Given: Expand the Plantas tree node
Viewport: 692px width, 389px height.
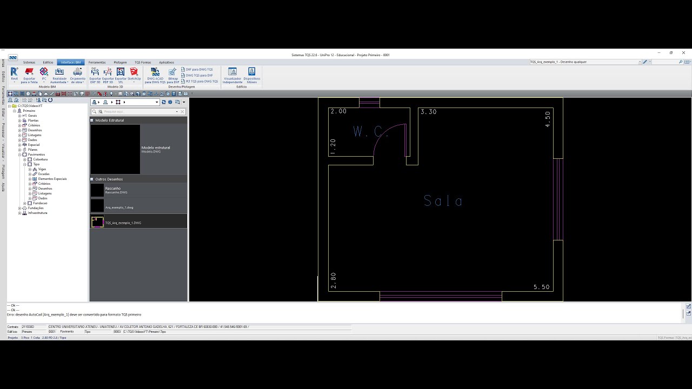Looking at the screenshot, I should click(x=19, y=120).
